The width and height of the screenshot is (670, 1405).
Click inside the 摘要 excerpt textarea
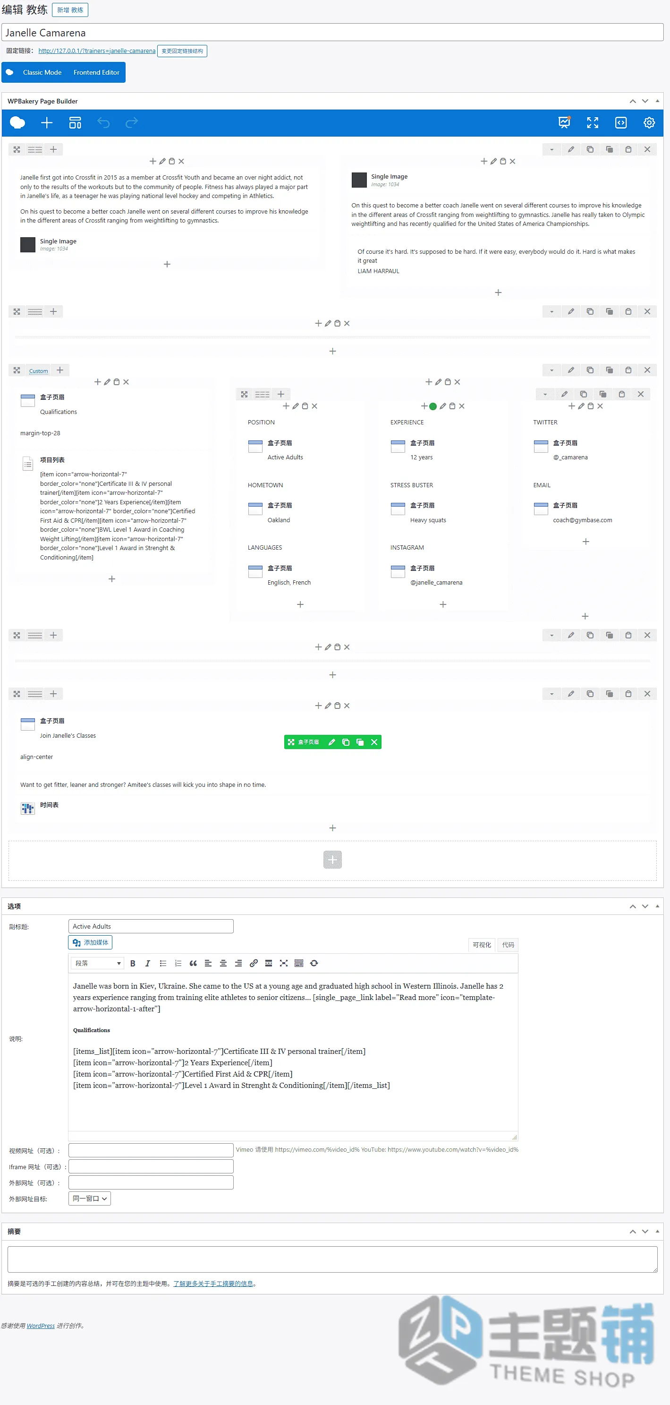coord(332,1259)
